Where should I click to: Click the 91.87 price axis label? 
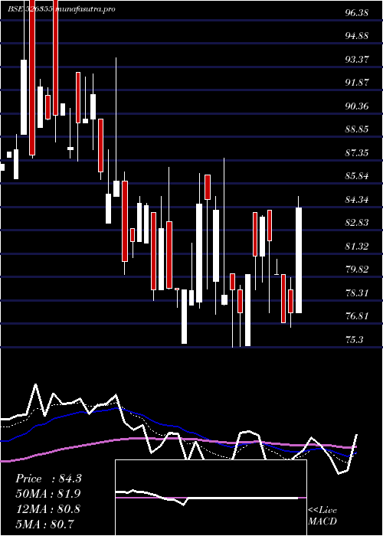(357, 83)
